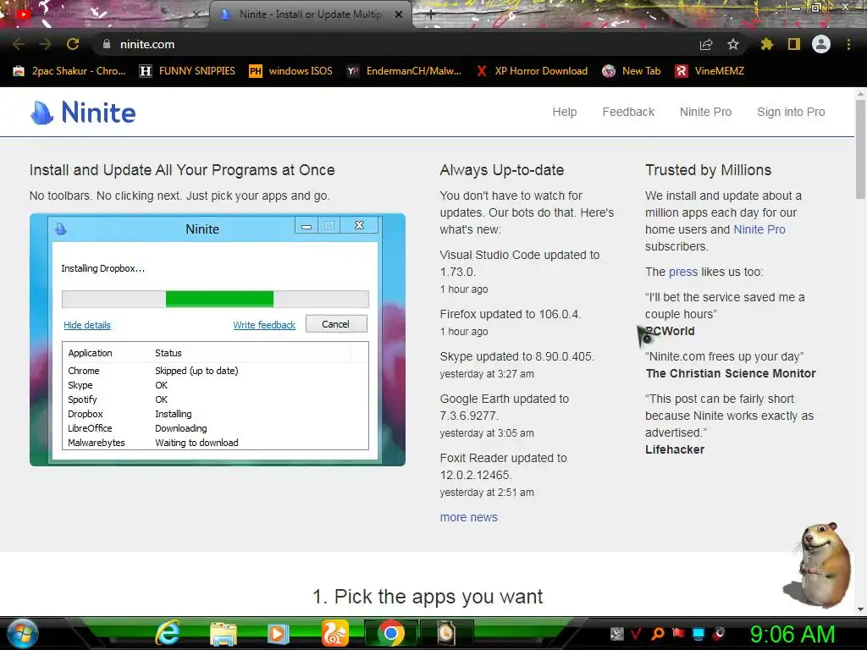Viewport: 867px width, 650px height.
Task: Click the red V tray icon
Action: pyautogui.click(x=637, y=634)
